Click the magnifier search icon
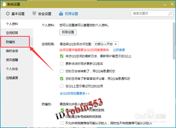Viewport: 176px width, 128px height. [170, 13]
